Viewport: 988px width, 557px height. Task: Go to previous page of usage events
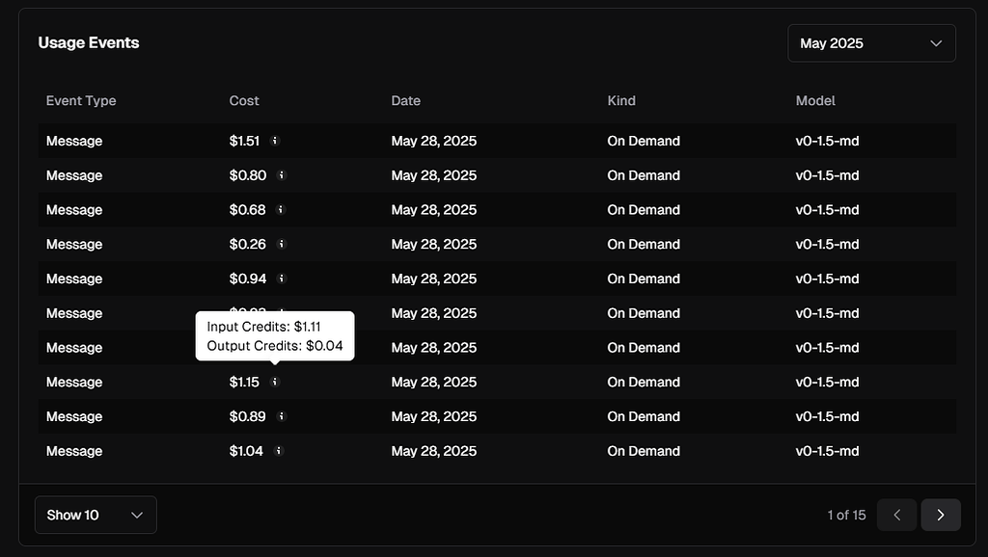click(x=897, y=515)
